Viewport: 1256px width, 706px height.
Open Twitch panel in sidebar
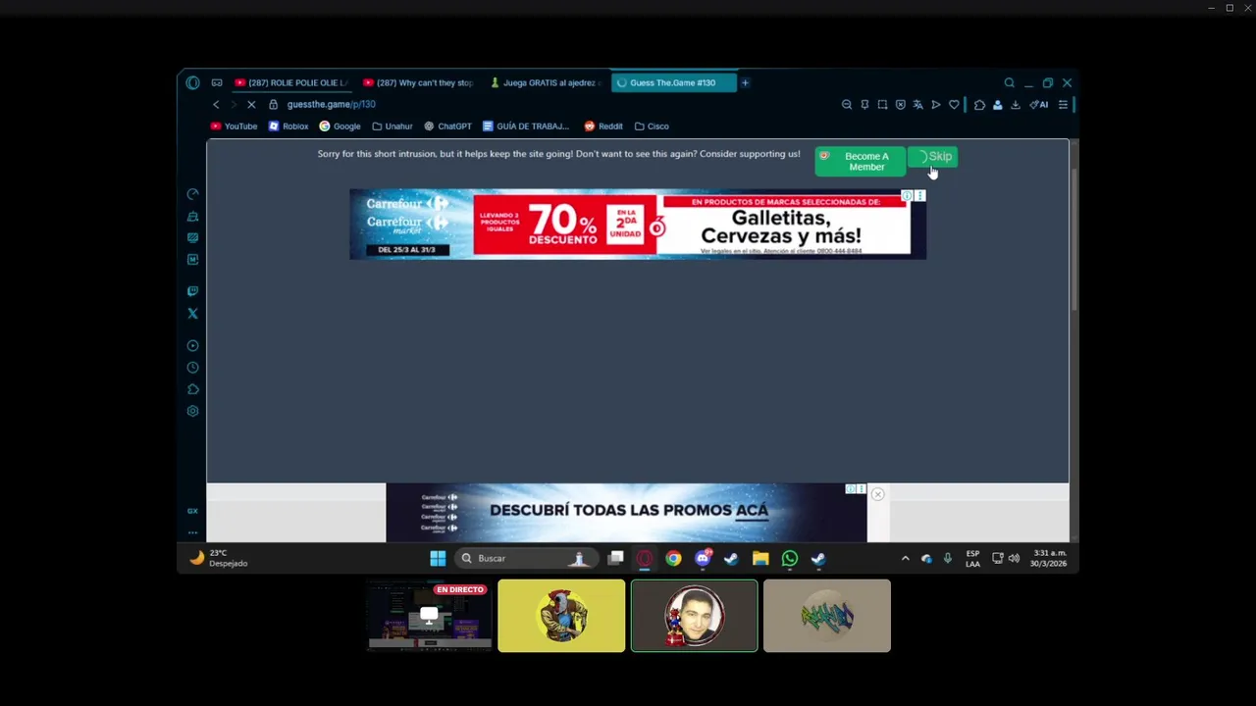192,291
